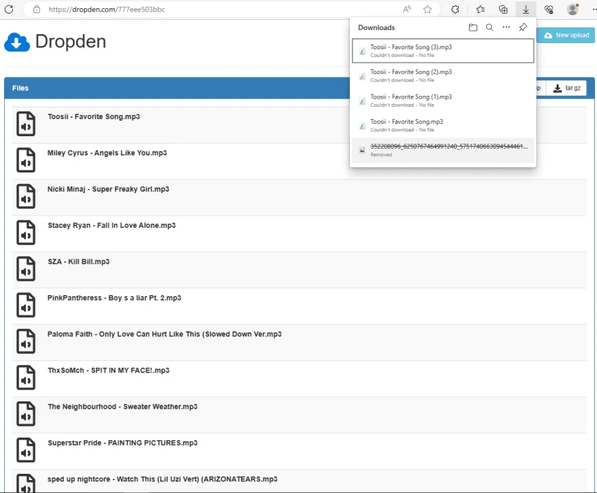Select Toosii - Favorite Song (1).mp3 download entry
This screenshot has height=493, width=597.
pyautogui.click(x=443, y=101)
